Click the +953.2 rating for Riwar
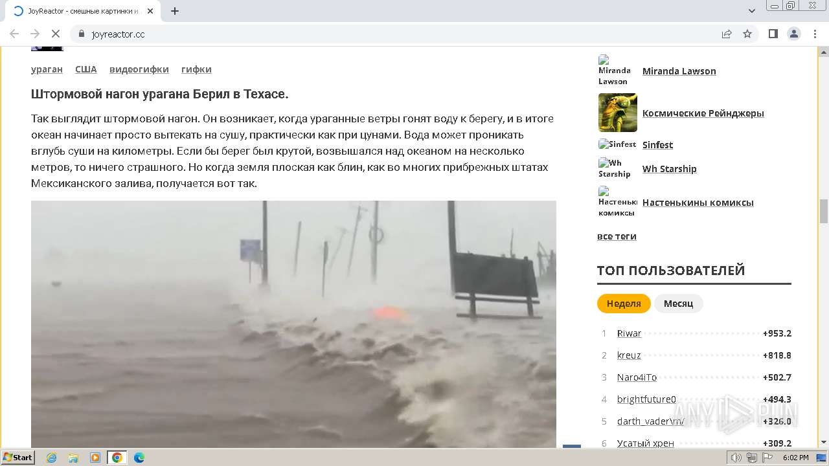This screenshot has height=466, width=829. (x=777, y=333)
